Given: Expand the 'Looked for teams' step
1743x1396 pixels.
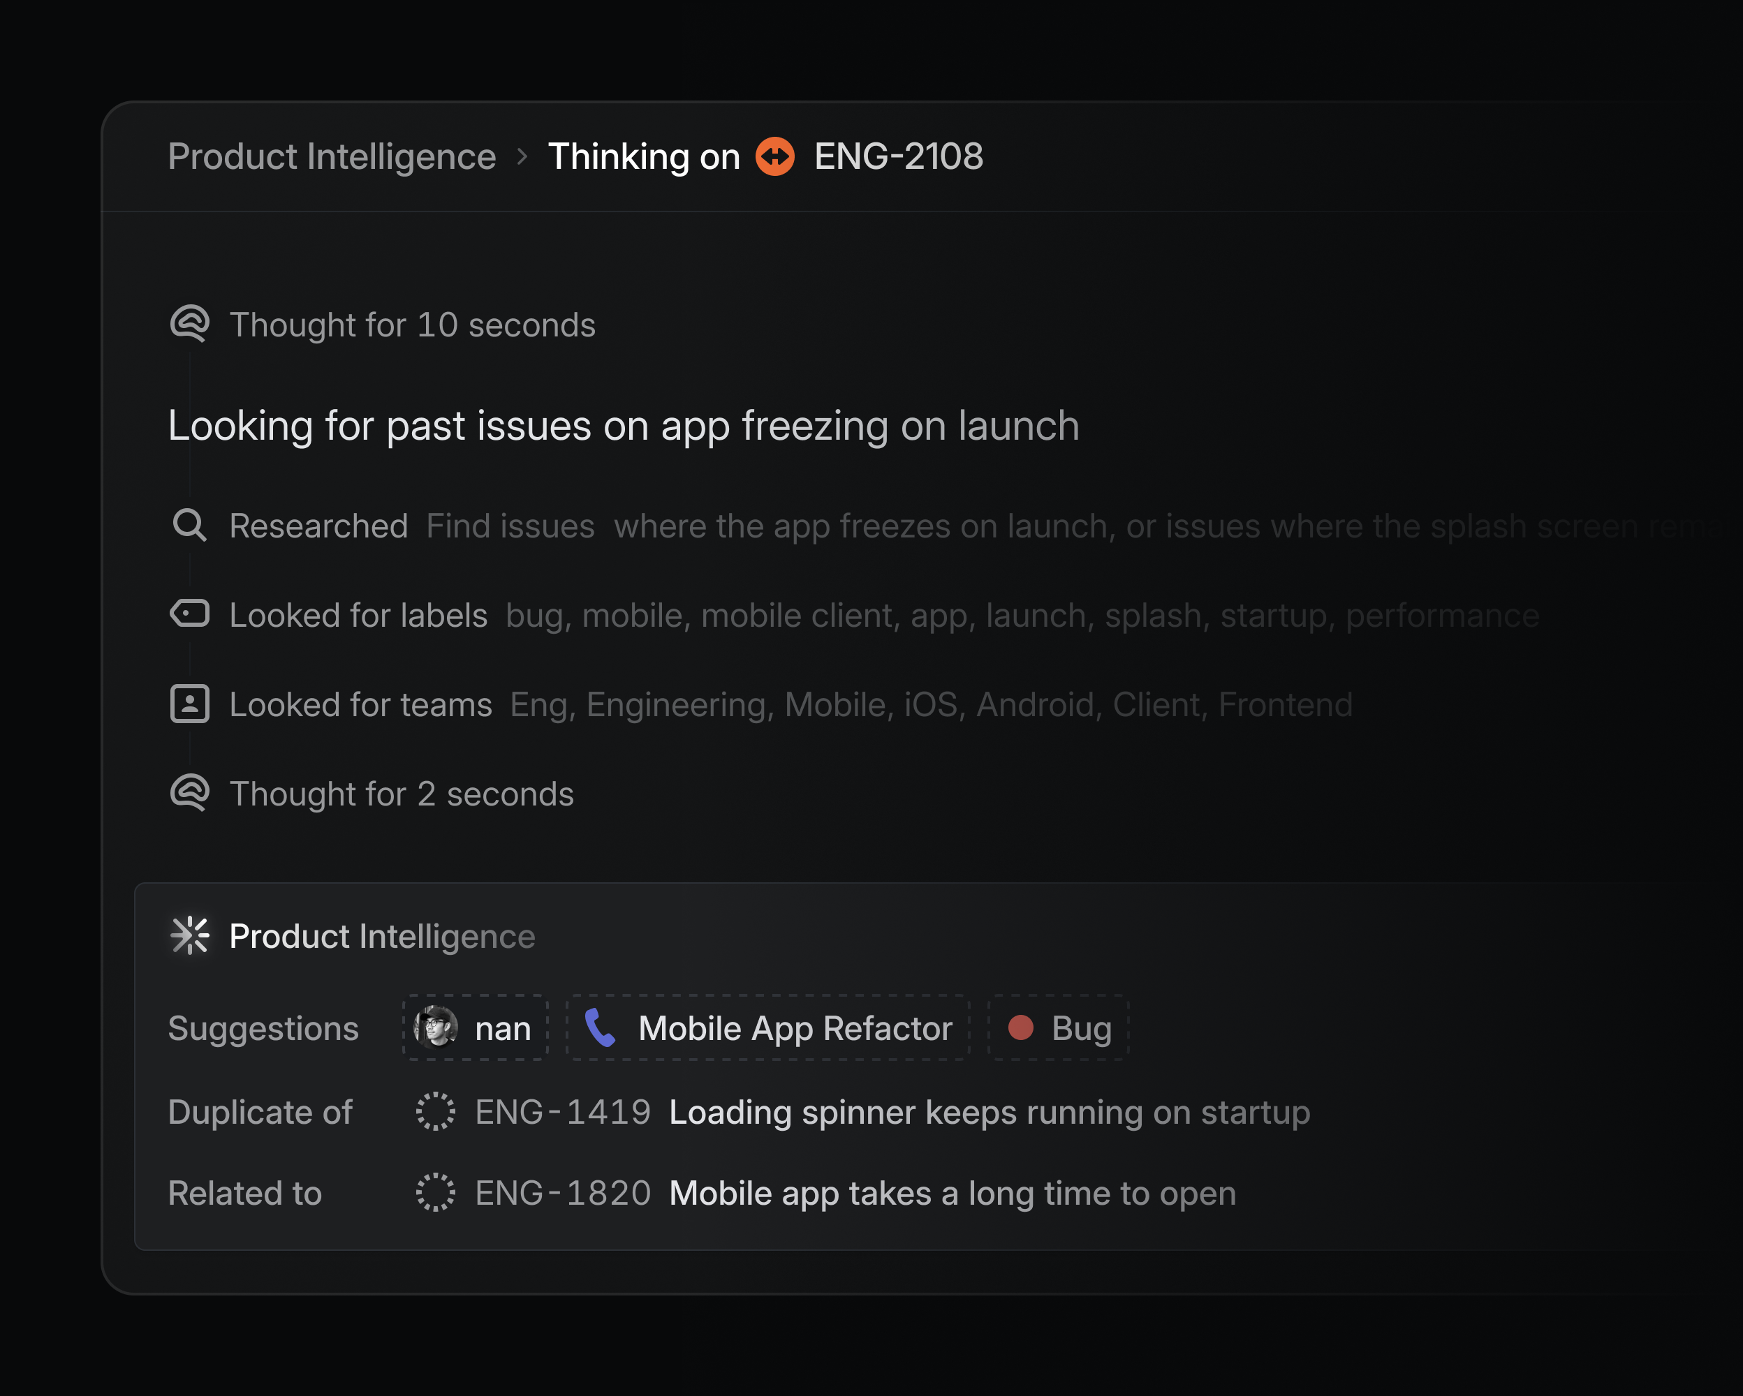Looking at the screenshot, I should coord(360,704).
